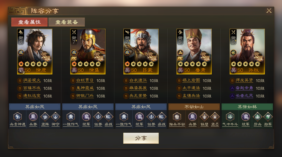
Task: Switch to the 查看装备 tab
Action: pos(67,22)
